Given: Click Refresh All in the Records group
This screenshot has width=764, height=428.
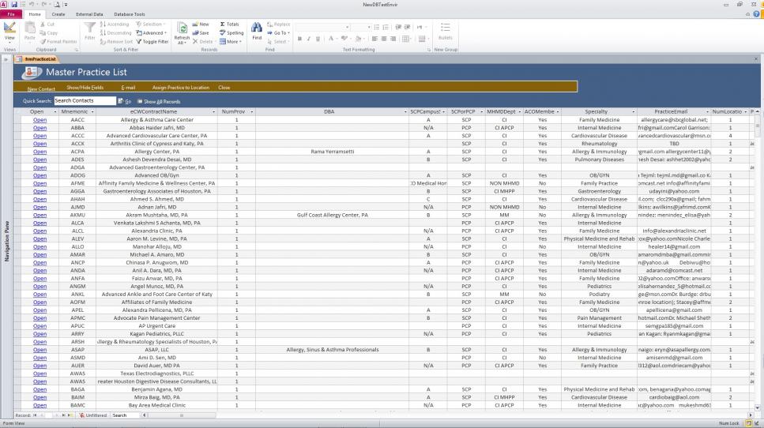Looking at the screenshot, I should [x=182, y=33].
